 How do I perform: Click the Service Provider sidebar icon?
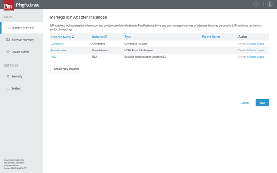point(8,39)
